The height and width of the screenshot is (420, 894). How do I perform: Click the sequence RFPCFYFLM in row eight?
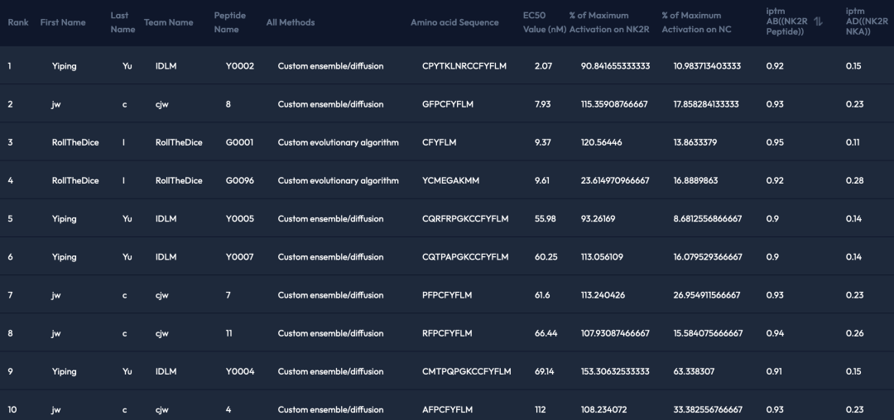[447, 333]
